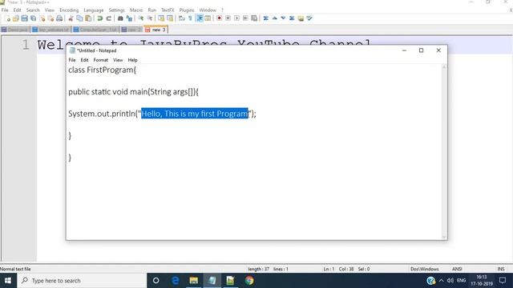This screenshot has width=513, height=288.
Task: Copy icon in Notepad++ toolbar
Action: click(x=79, y=18)
